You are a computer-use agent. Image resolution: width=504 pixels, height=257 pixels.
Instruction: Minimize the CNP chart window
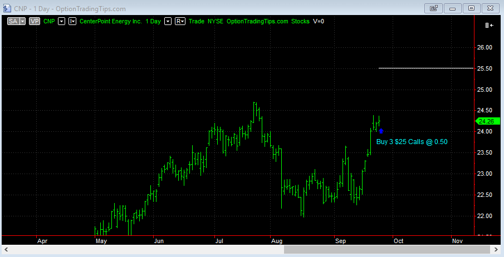tap(452, 8)
